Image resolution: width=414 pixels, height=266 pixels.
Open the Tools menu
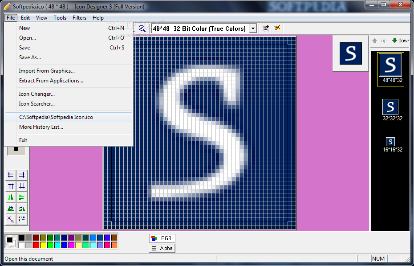[x=60, y=18]
